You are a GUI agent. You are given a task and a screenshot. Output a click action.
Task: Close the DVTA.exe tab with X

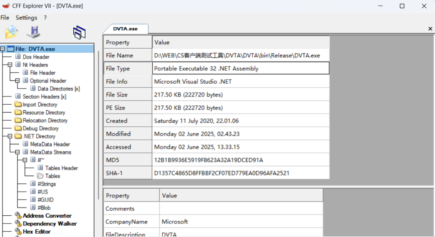pos(430,29)
